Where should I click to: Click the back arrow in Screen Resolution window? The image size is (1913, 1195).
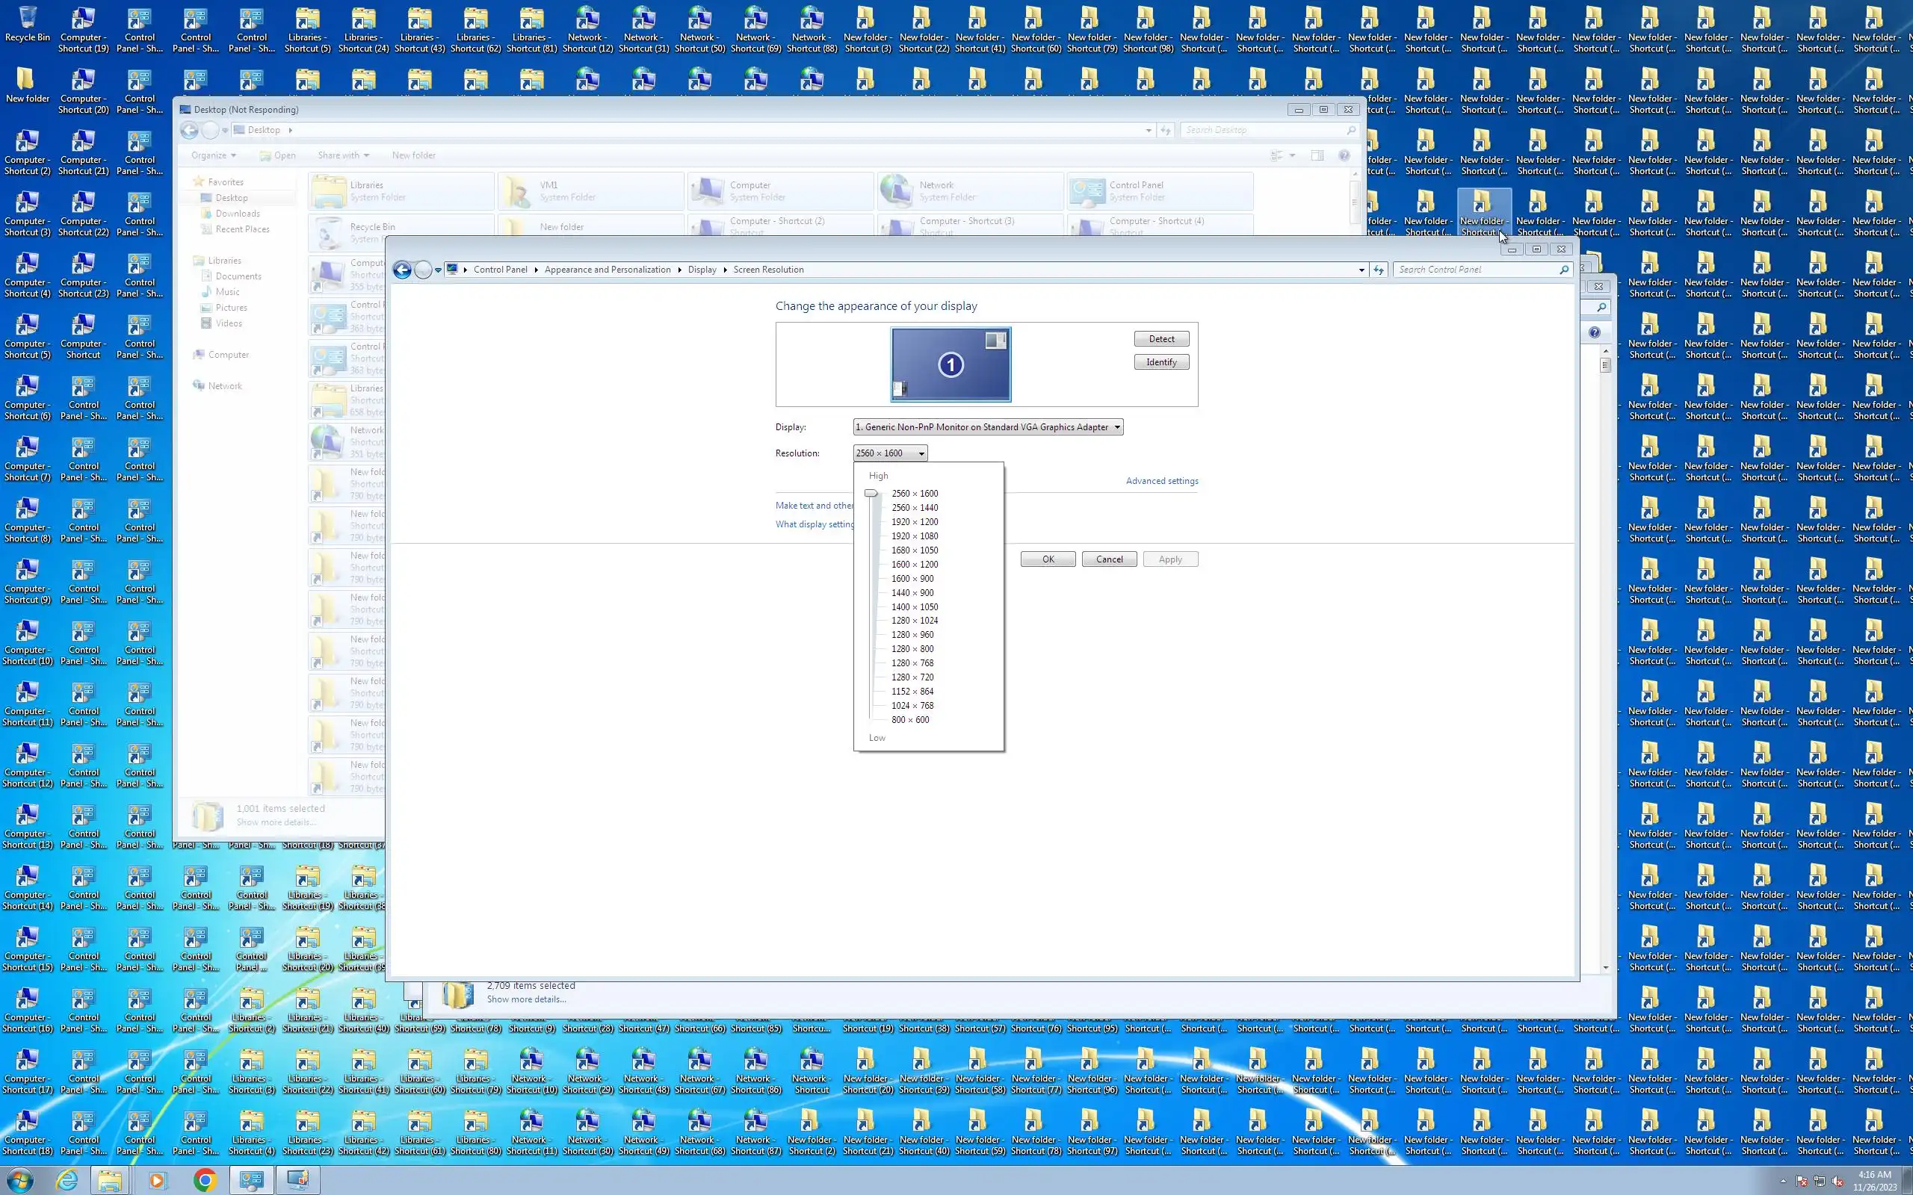(401, 270)
